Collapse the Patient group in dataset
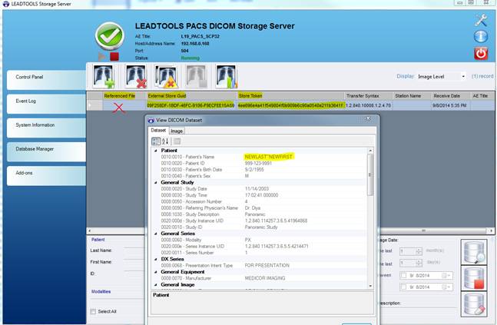 154,150
